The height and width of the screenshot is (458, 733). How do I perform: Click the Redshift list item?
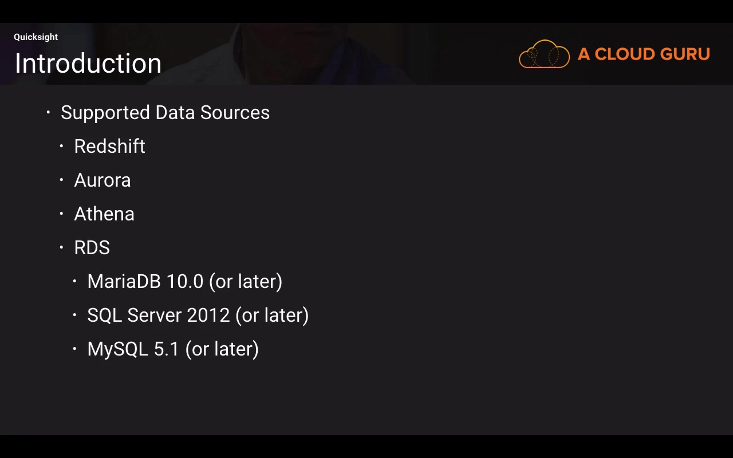tap(109, 147)
